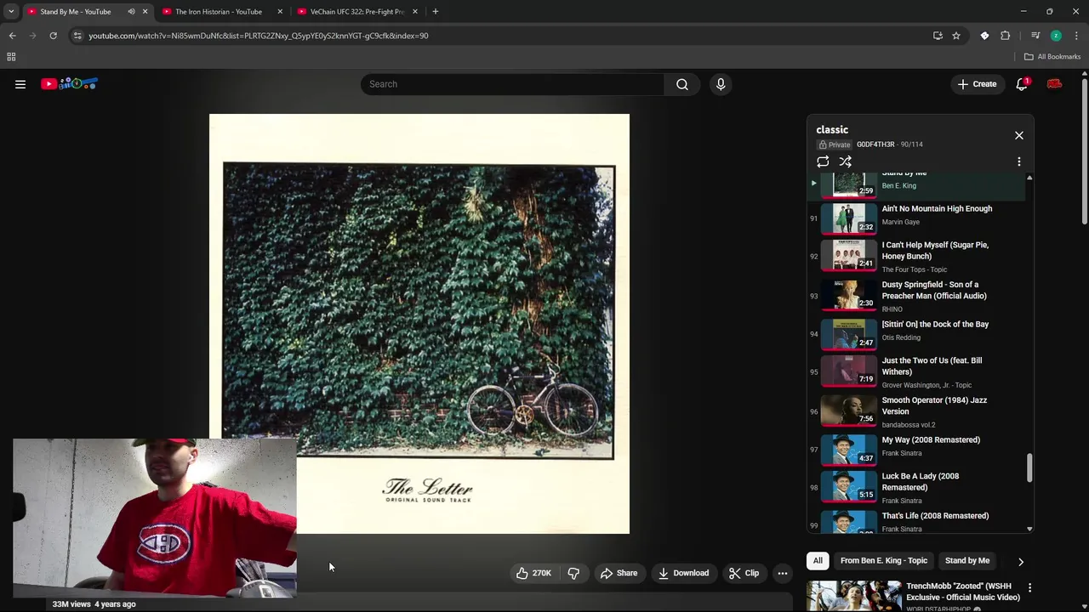Open notifications bell
The width and height of the screenshot is (1089, 612).
tap(1022, 84)
